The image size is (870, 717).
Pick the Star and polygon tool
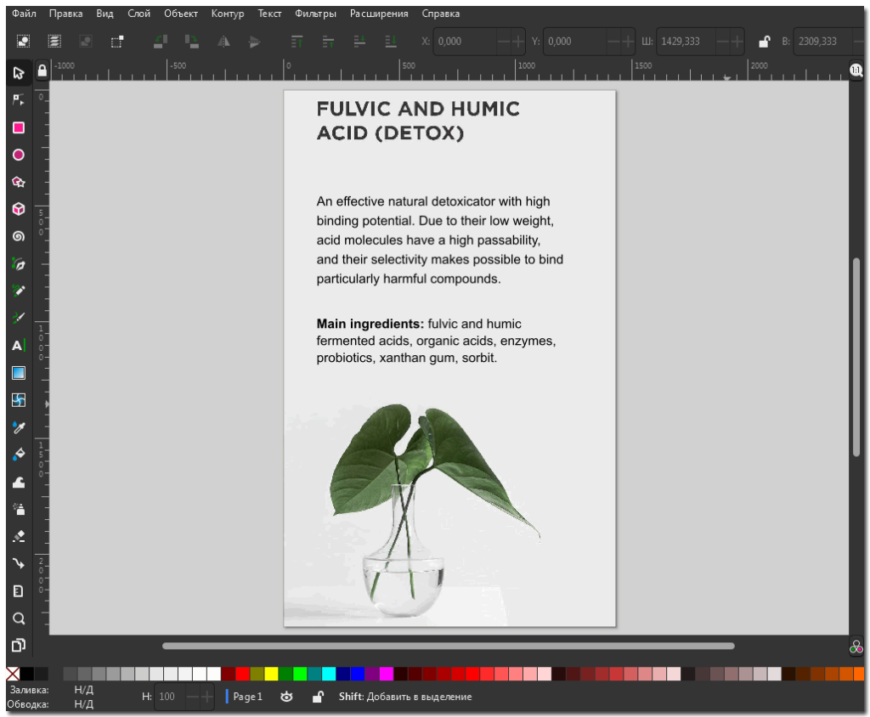tap(18, 182)
